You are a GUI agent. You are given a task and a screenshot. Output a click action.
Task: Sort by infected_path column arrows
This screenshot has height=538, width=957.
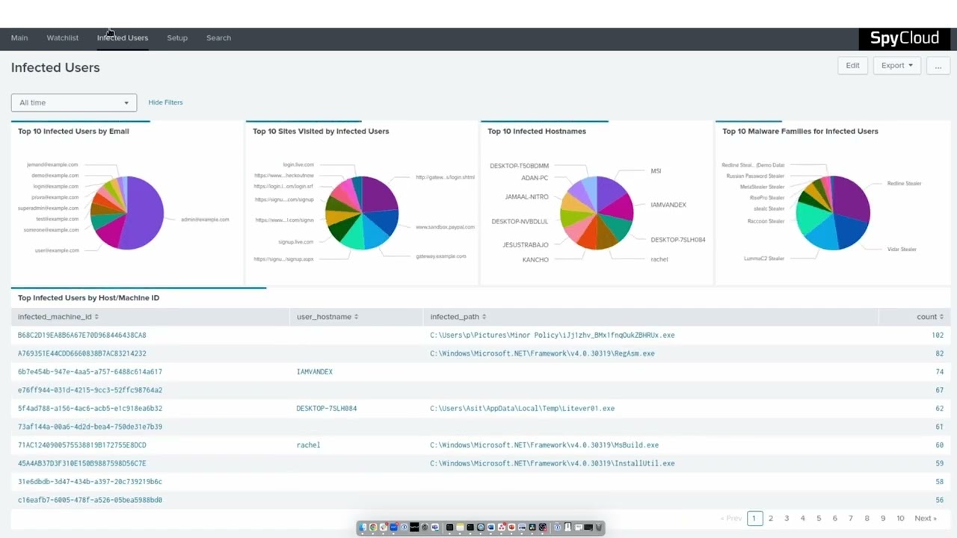(484, 317)
